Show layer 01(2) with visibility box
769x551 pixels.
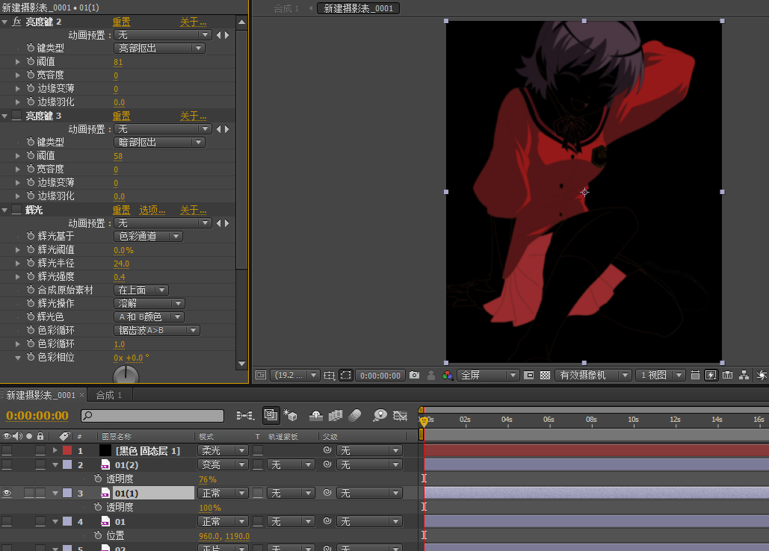pos(7,464)
